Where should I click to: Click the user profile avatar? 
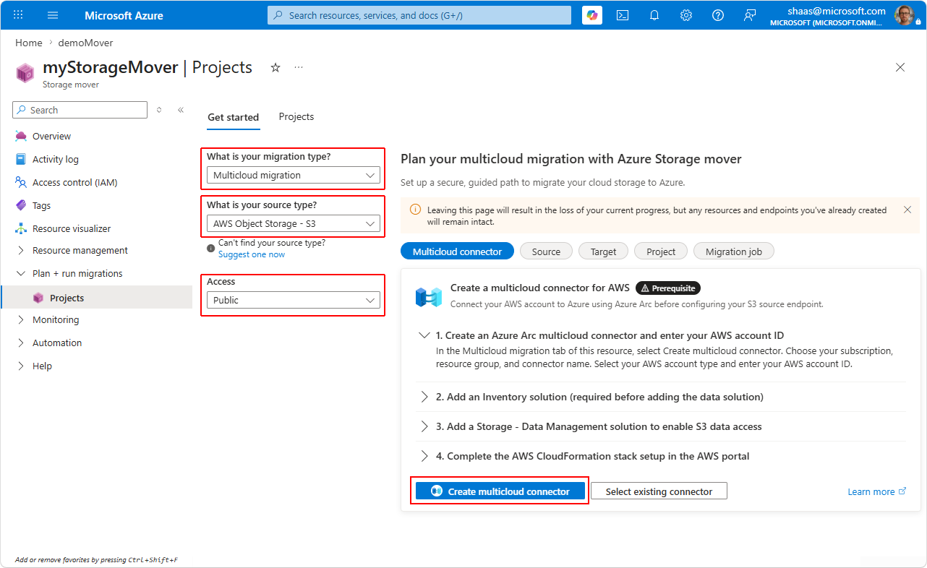pos(905,15)
